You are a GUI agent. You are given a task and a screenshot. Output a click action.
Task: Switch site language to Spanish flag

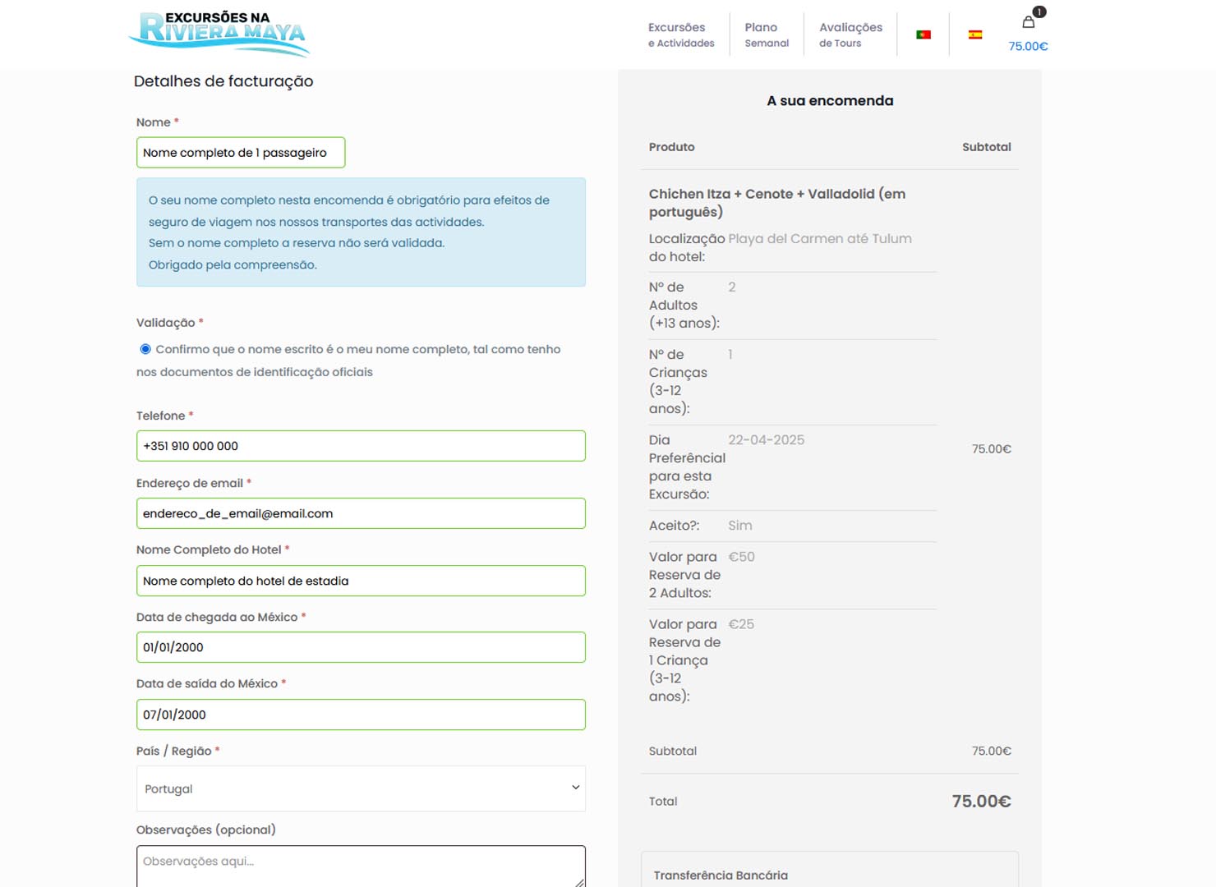tap(975, 34)
